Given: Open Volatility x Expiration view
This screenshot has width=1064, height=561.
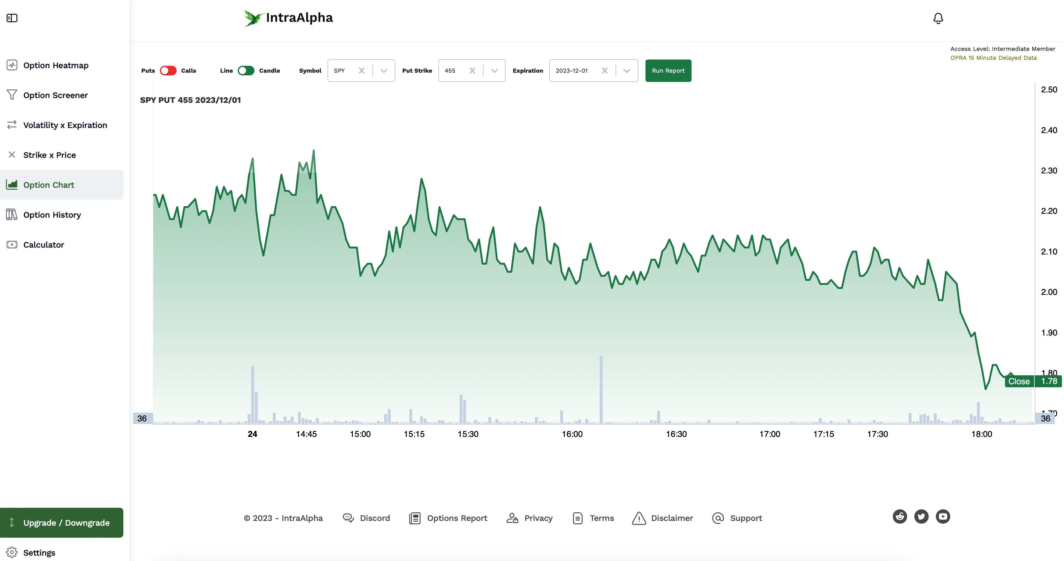Looking at the screenshot, I should coord(65,125).
